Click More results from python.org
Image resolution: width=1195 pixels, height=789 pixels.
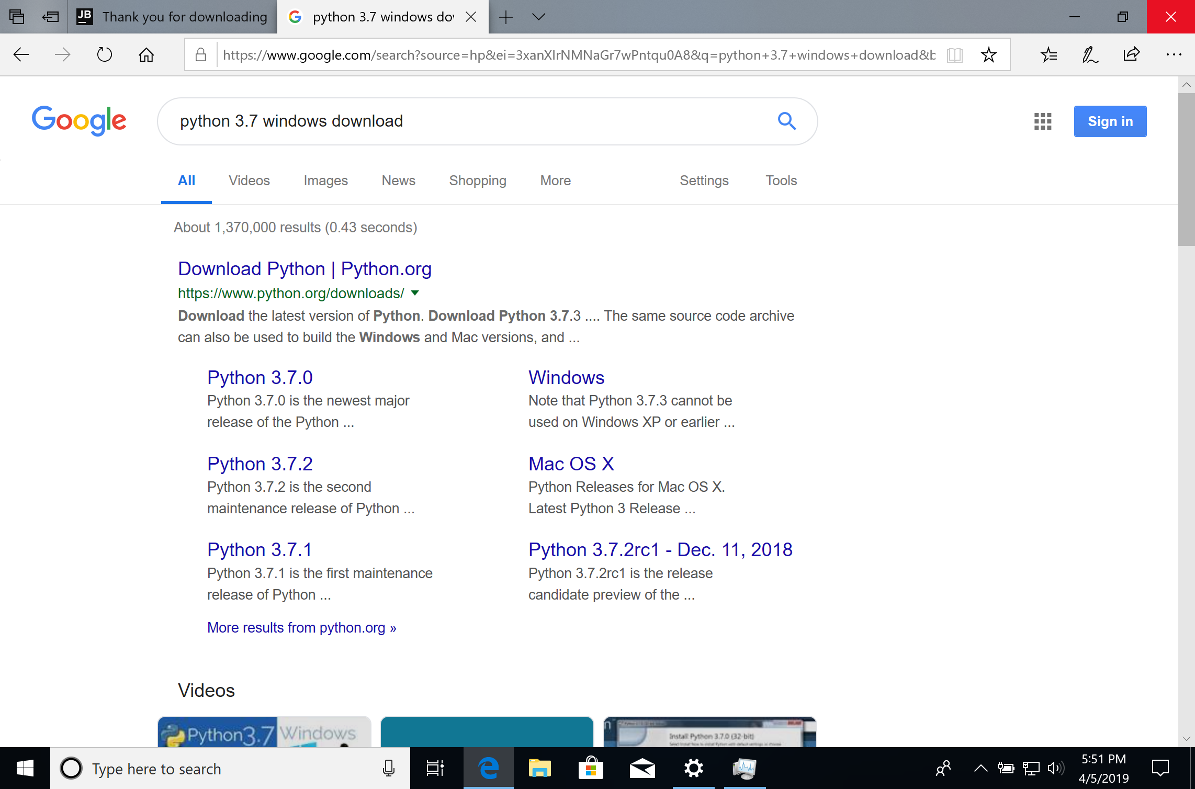coord(302,627)
